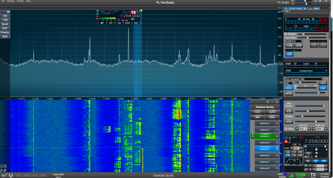Click the MOX button
This screenshot has width=333, height=178.
[x=298, y=45]
